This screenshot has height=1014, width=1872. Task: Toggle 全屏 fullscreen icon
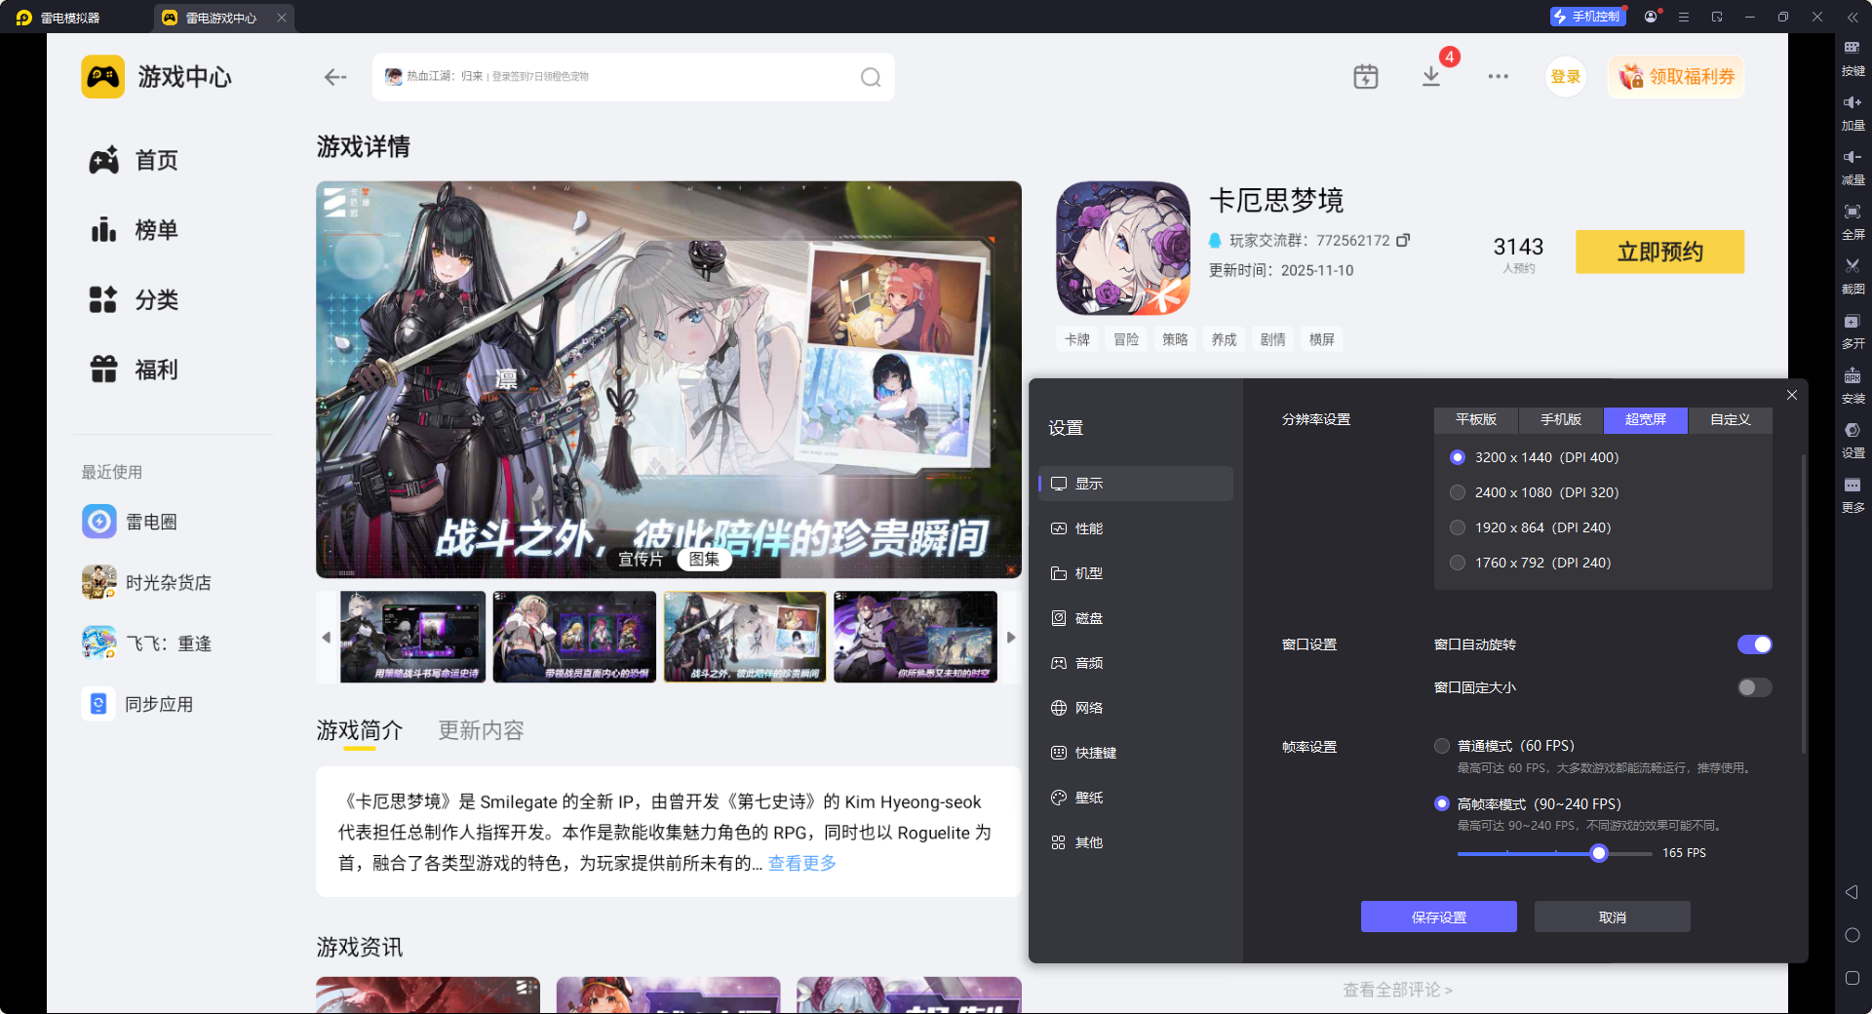[x=1852, y=220]
